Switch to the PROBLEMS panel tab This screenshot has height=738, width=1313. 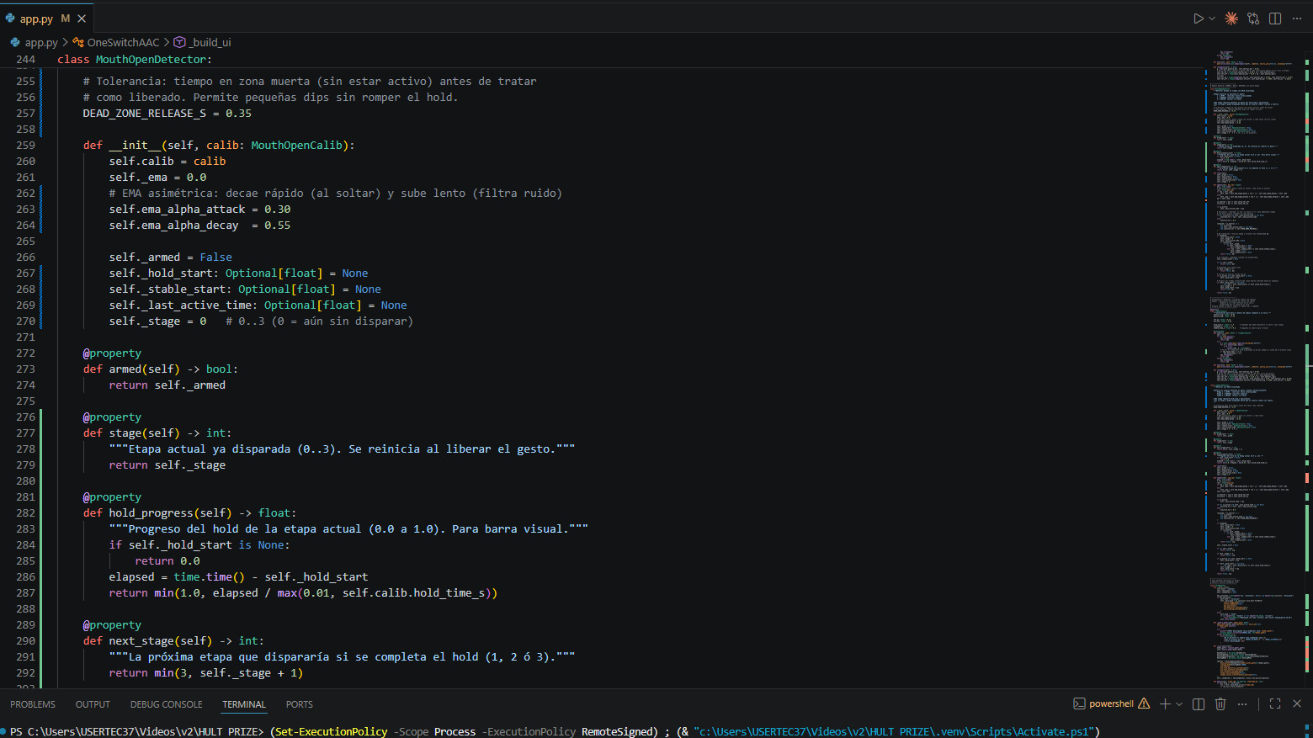33,704
